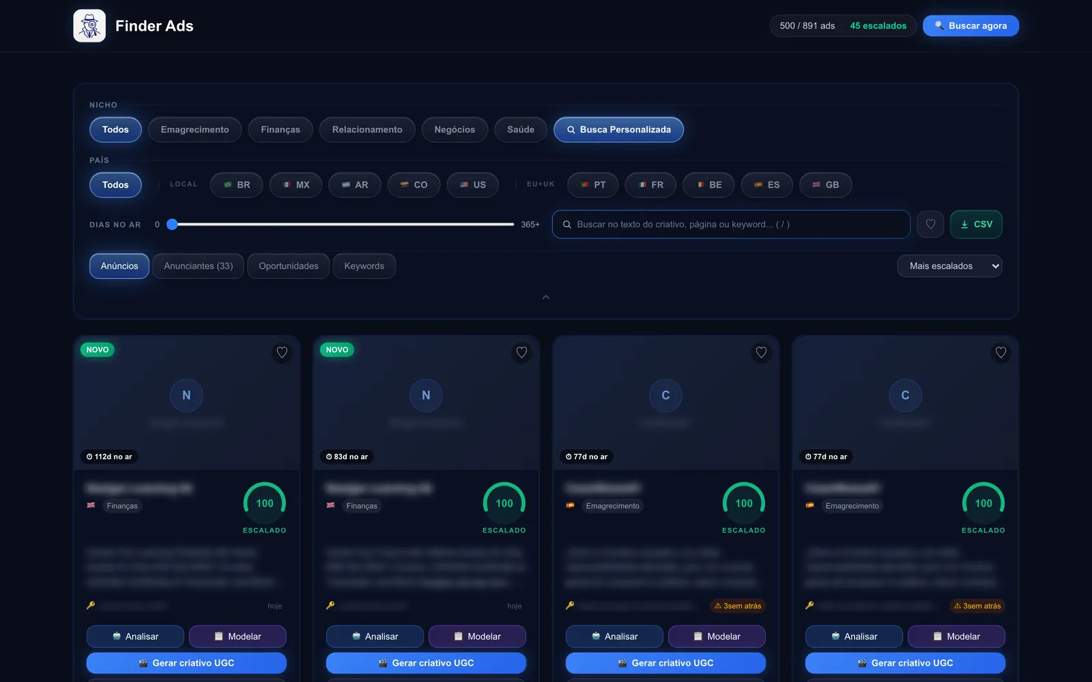Open the Mais escalados sort dropdown
This screenshot has height=682, width=1092.
[949, 266]
